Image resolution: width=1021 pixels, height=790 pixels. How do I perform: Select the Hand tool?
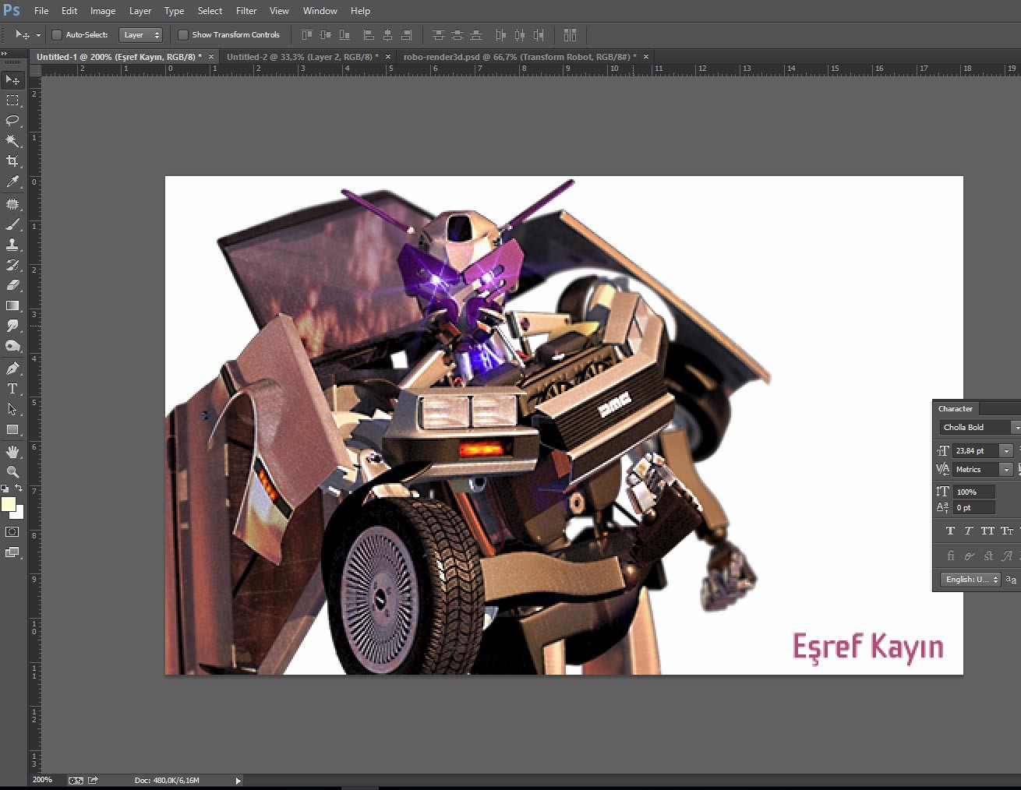[12, 452]
